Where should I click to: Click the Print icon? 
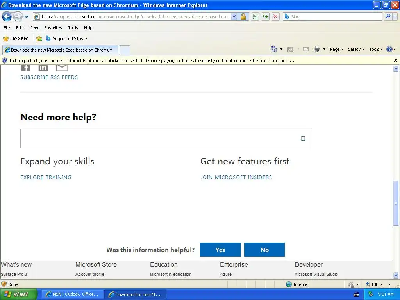click(316, 50)
